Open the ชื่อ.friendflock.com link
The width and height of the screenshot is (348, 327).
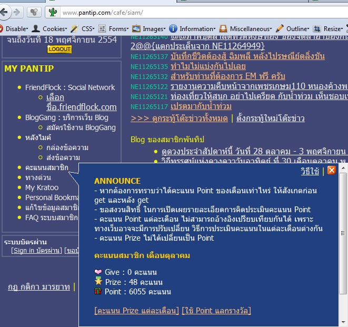[82, 107]
